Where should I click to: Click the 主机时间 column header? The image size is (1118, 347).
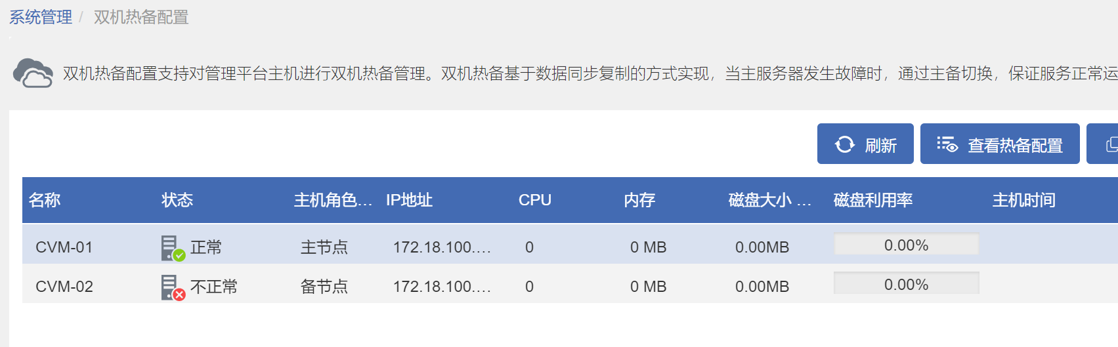(x=1023, y=200)
